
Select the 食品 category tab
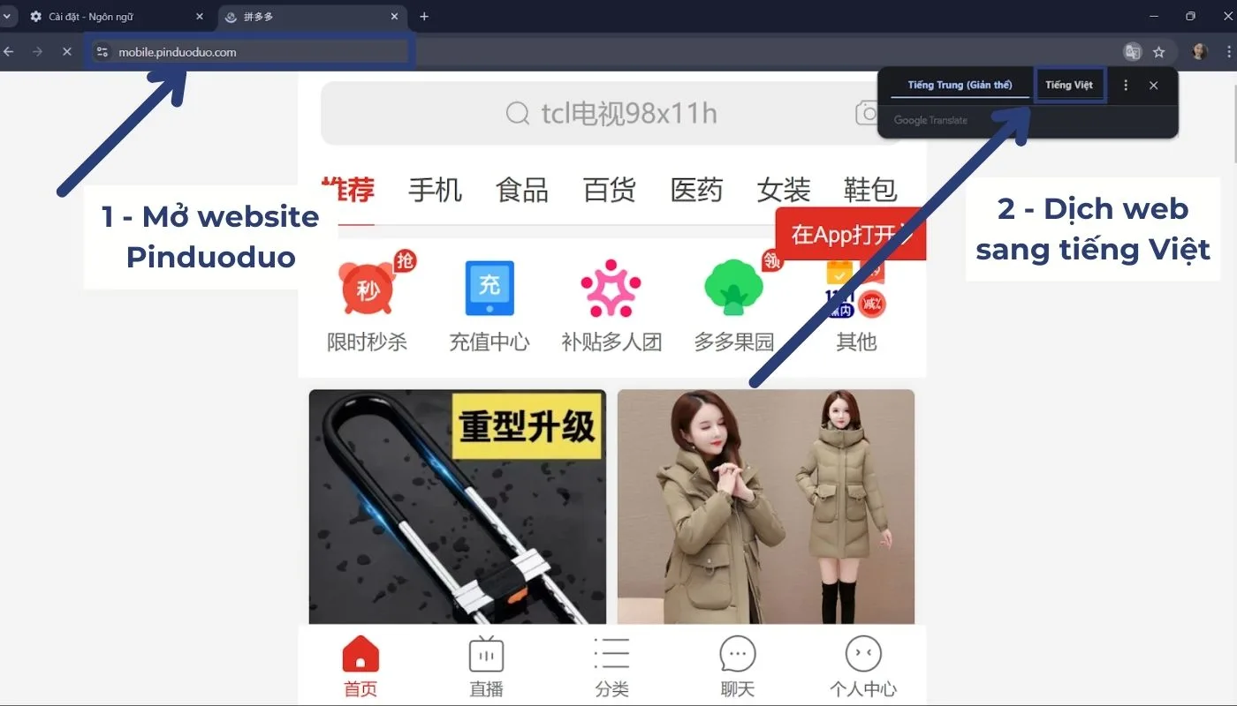tap(522, 190)
